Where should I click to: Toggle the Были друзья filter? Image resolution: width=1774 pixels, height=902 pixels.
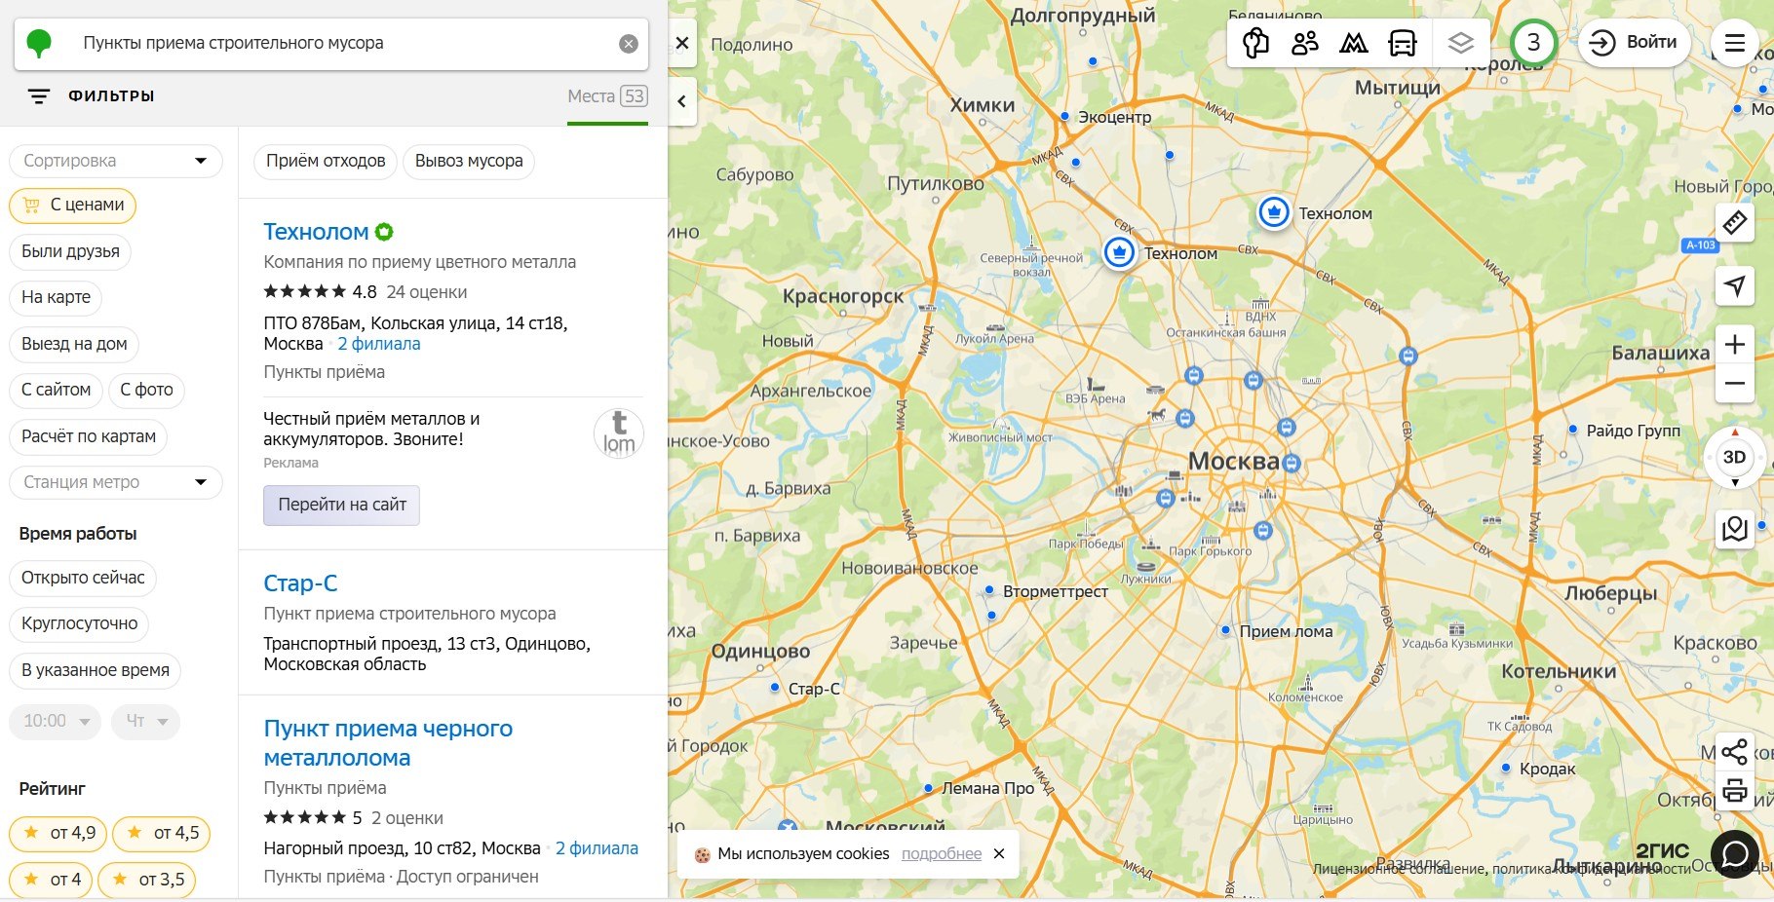(x=70, y=251)
